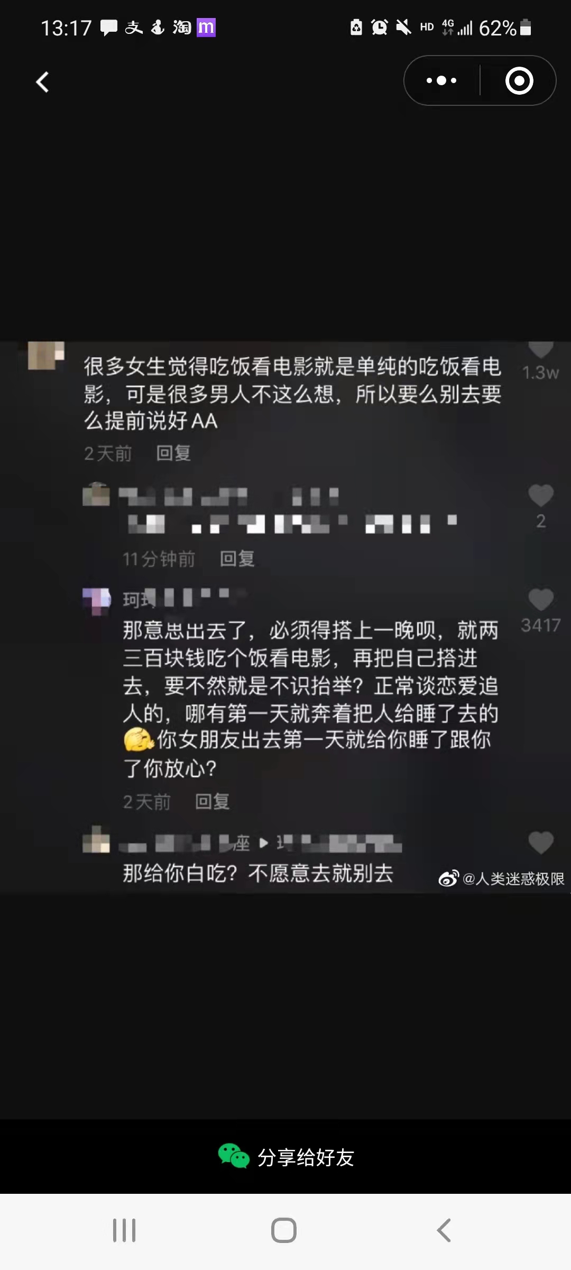Open the top commenter's avatar
This screenshot has height=1270, width=571.
point(46,355)
